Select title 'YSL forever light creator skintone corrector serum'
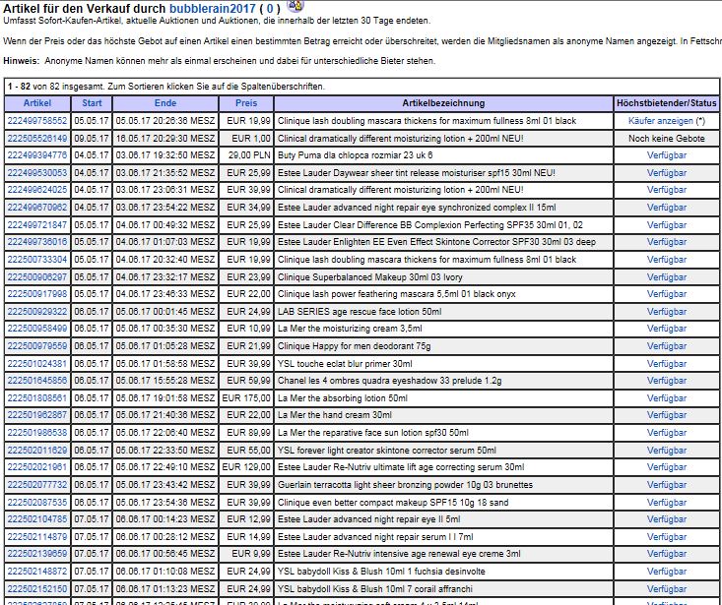 point(387,451)
